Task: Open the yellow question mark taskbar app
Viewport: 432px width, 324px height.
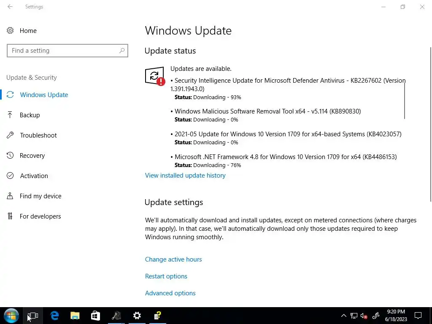Action: [x=158, y=316]
